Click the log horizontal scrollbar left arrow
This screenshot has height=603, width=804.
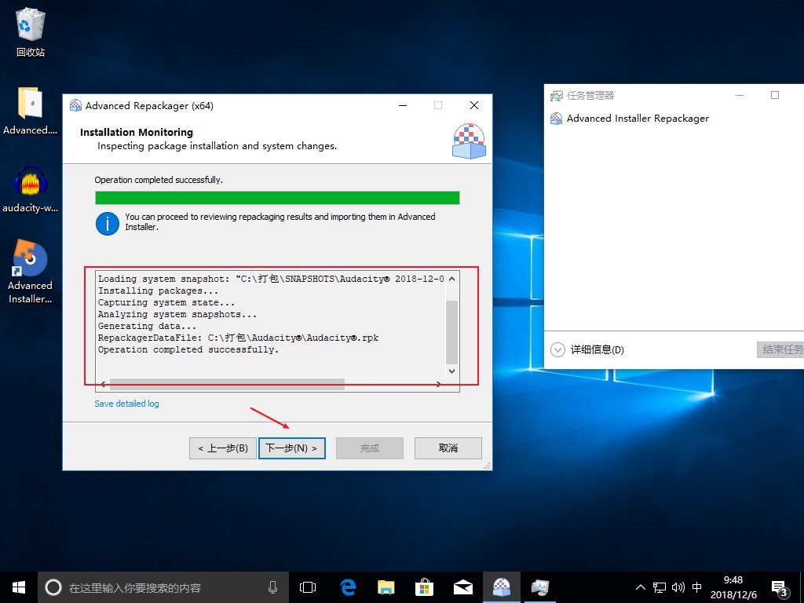coord(103,384)
